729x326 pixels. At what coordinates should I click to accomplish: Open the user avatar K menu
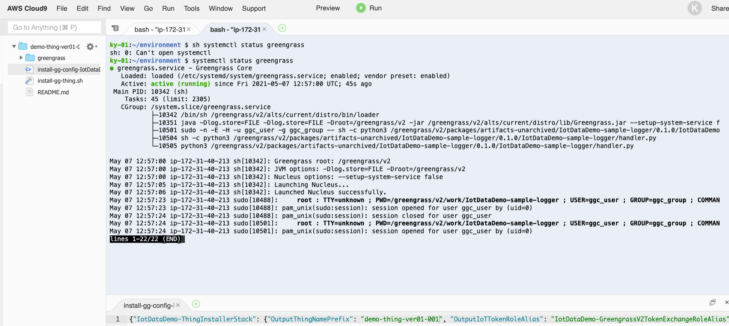click(x=695, y=8)
